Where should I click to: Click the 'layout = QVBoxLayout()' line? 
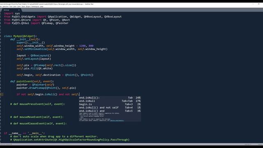coord(34,55)
